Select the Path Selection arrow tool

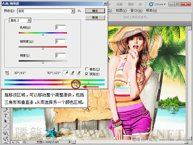[x=6, y=121]
